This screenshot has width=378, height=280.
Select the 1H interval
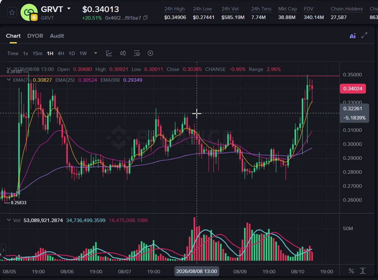(x=50, y=54)
